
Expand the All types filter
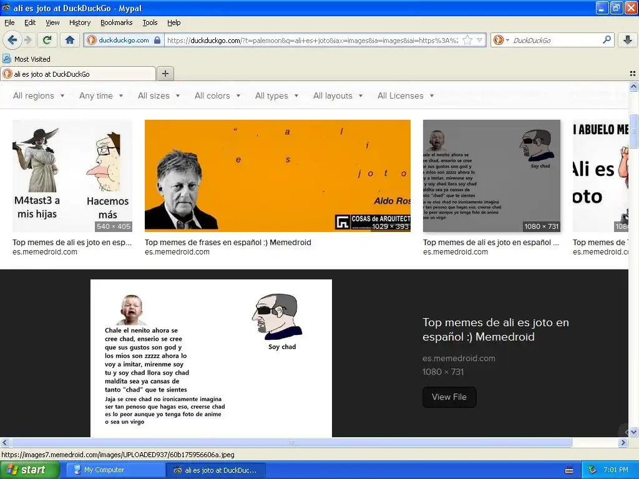click(276, 95)
